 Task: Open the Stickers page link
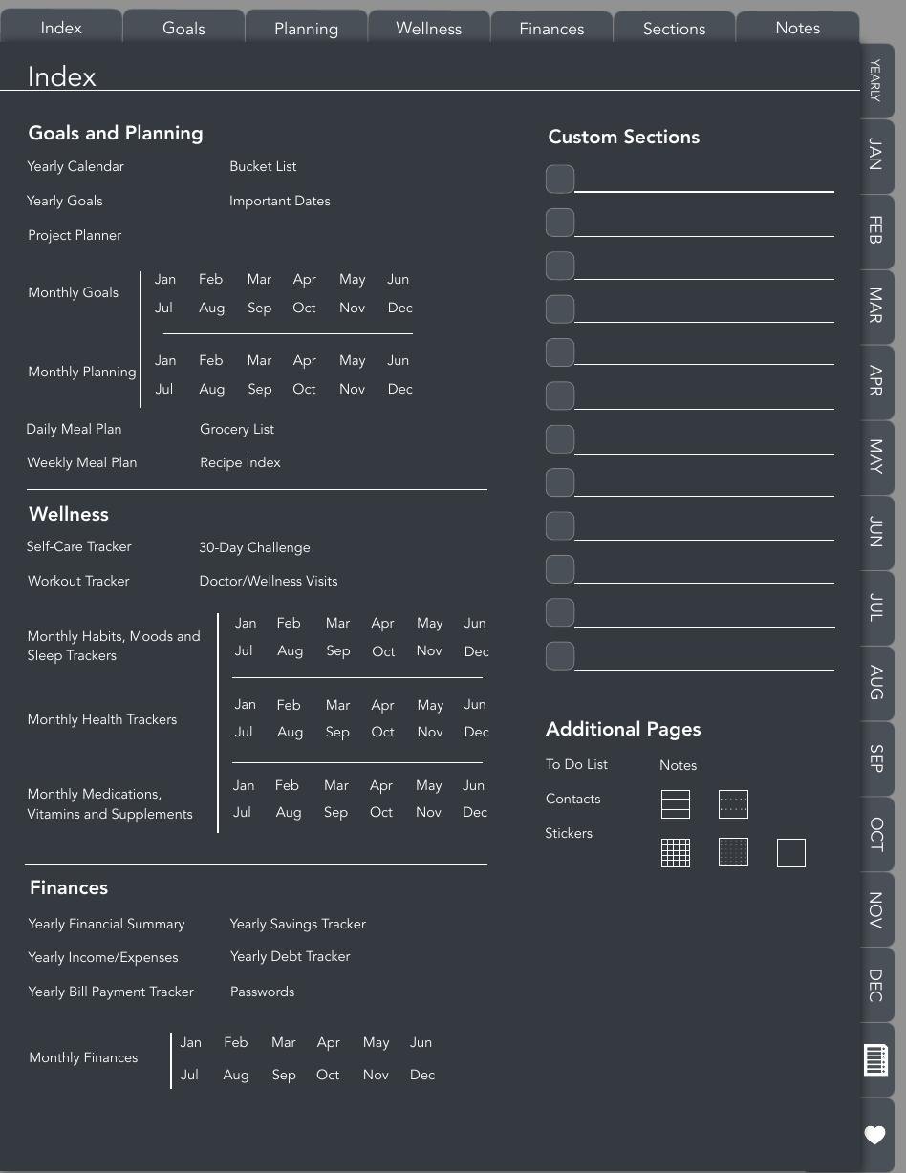569,834
